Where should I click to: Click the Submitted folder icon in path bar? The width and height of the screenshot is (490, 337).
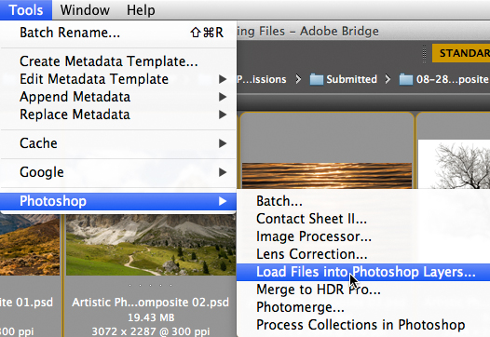coord(316,79)
